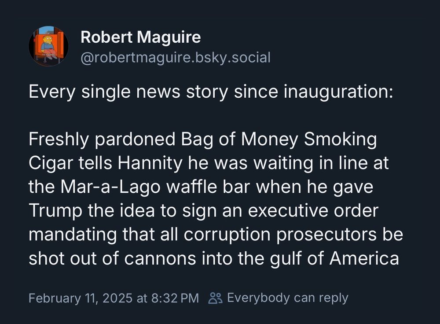Click the February 11, 2025 timestamp
Image resolution: width=440 pixels, height=324 pixels.
(x=81, y=298)
